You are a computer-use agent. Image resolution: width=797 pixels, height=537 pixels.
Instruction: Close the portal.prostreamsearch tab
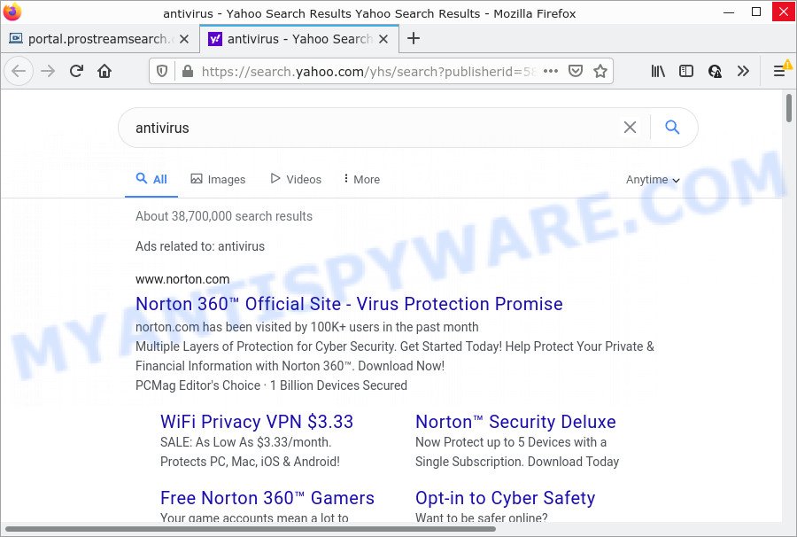[184, 39]
